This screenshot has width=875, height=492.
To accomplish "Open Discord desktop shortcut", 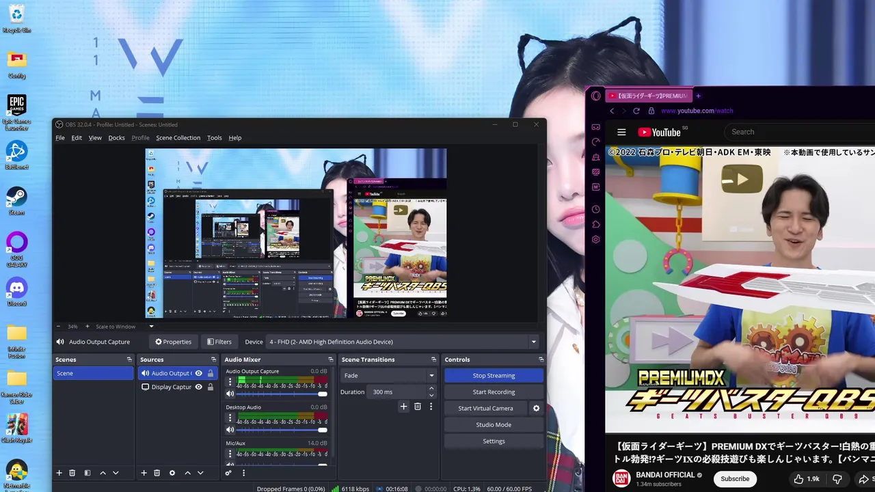I will (x=16, y=291).
